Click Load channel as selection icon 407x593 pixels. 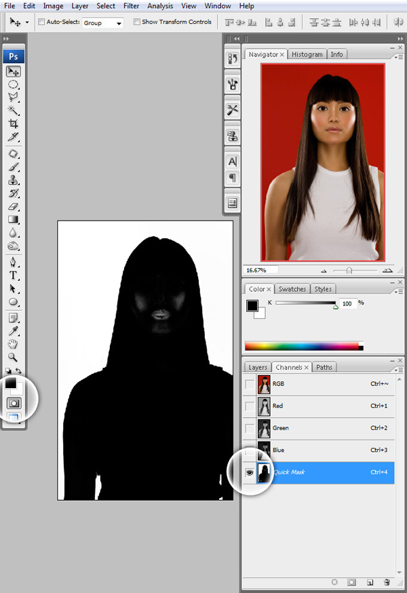[x=334, y=582]
